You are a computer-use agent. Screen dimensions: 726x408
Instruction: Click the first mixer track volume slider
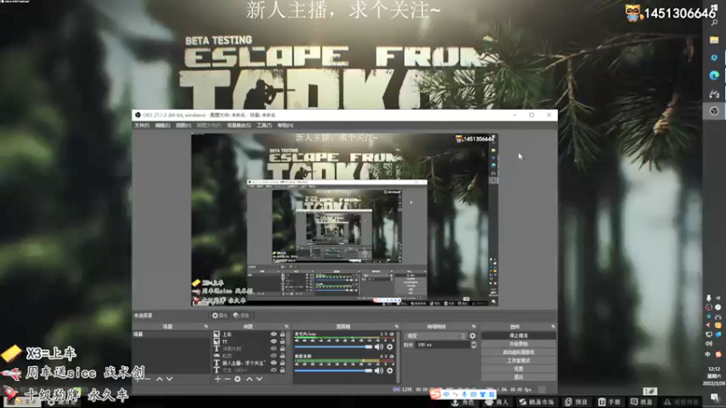[333, 346]
